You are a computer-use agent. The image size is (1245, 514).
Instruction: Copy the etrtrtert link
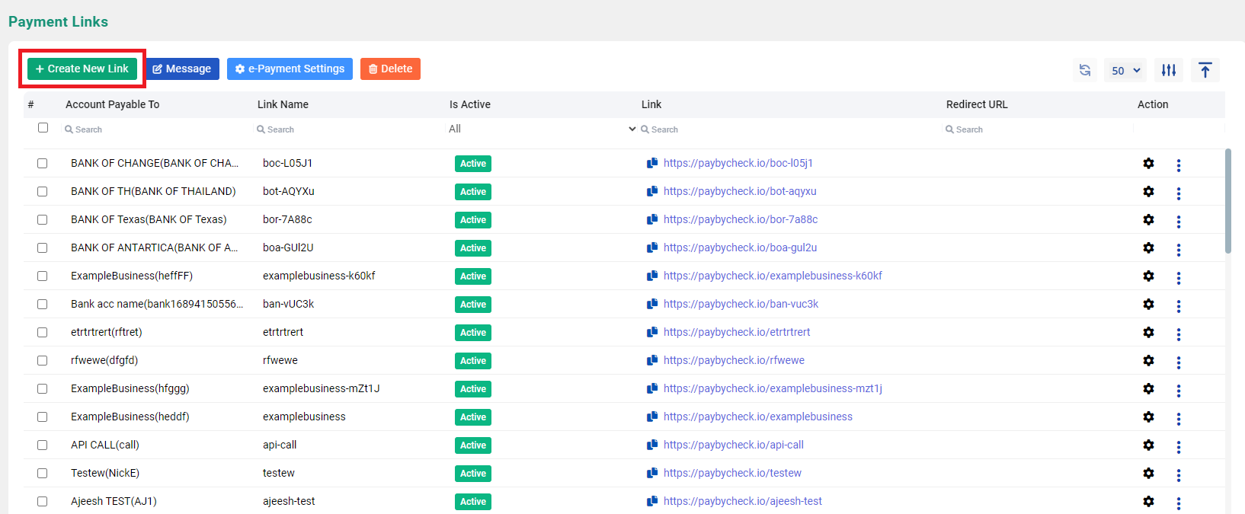click(x=652, y=332)
